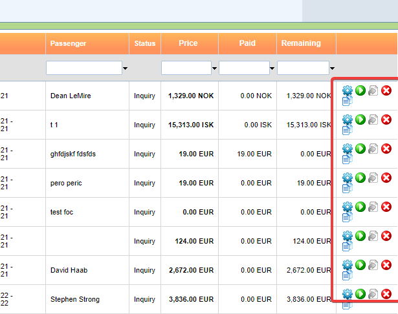
Task: Delete Dean LeMire booking with red X
Action: tap(386, 90)
